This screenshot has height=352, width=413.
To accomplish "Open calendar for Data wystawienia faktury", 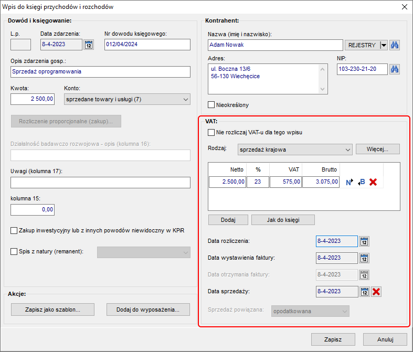I will [x=364, y=258].
